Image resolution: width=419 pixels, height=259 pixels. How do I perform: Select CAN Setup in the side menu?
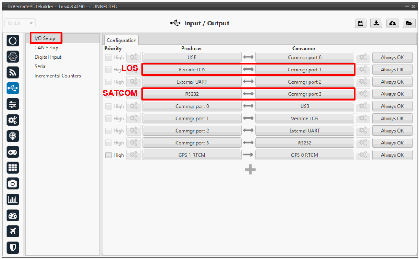46,48
